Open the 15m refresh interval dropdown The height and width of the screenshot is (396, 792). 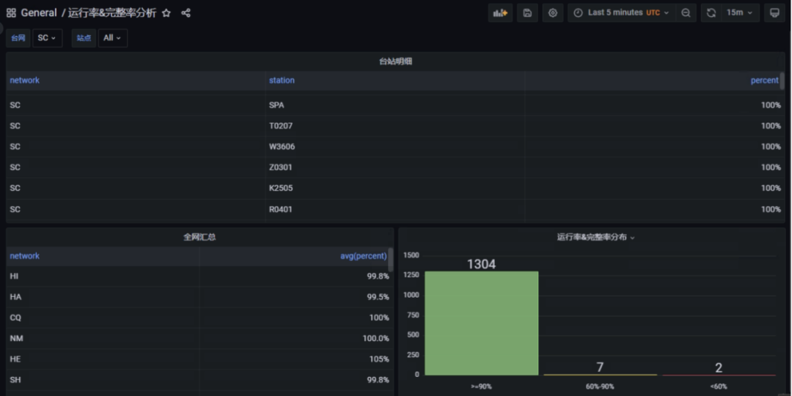740,13
